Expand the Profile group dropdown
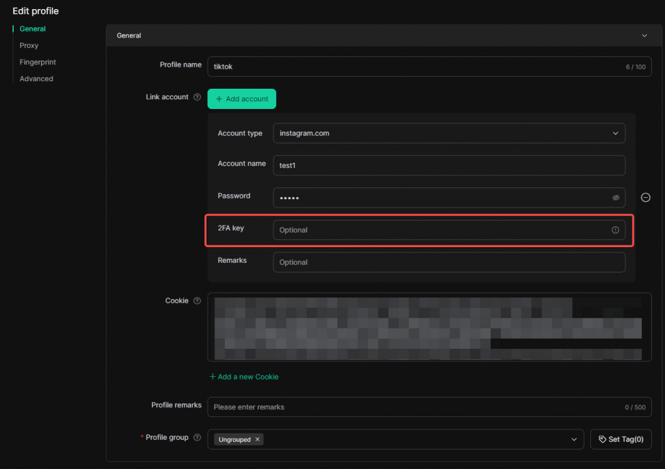Image resolution: width=665 pixels, height=469 pixels. point(573,439)
